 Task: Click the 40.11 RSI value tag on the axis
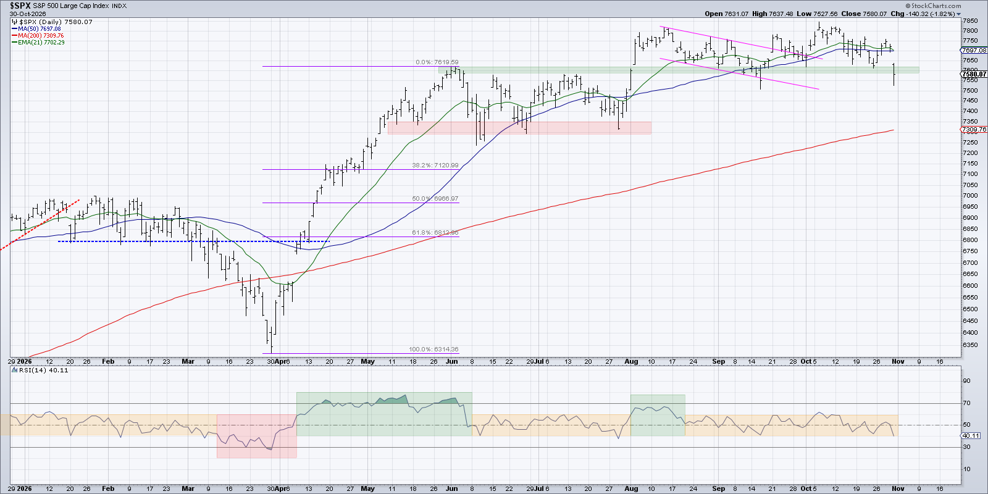pyautogui.click(x=971, y=436)
